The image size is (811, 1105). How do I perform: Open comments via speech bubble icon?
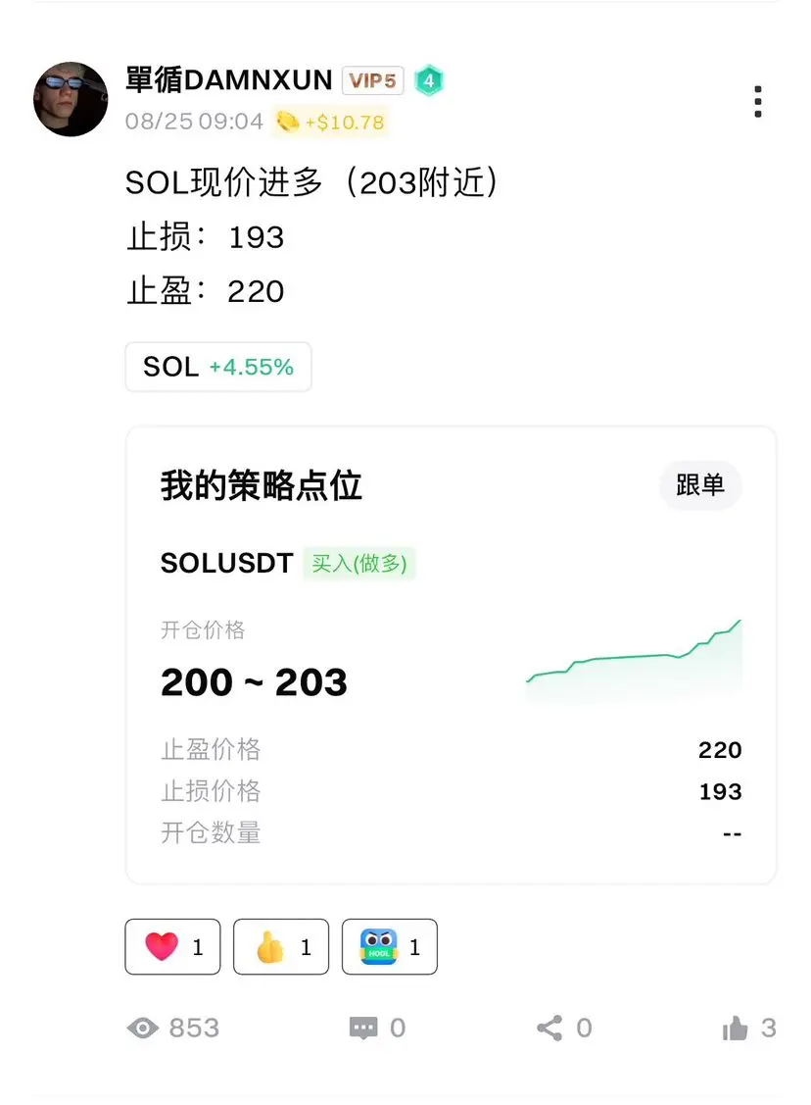[x=363, y=1028]
